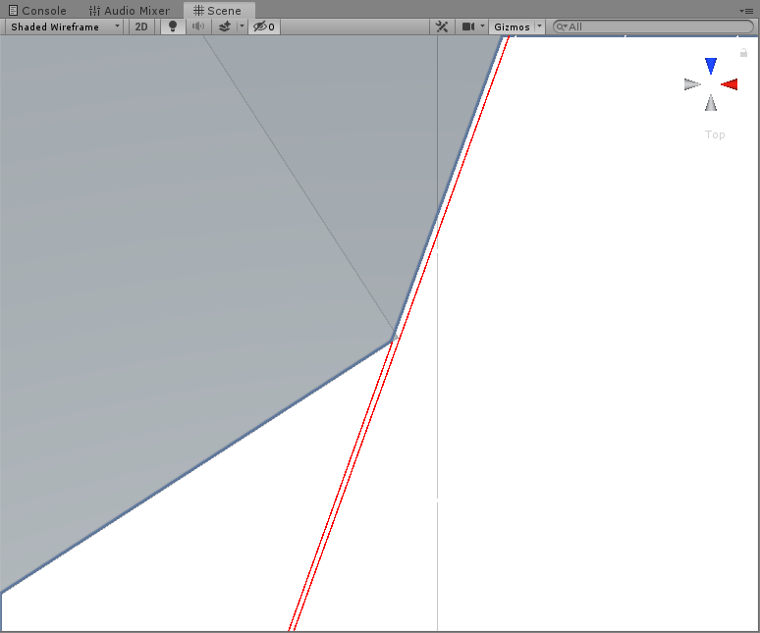Toggle 2D view mode
The width and height of the screenshot is (760, 633).
coord(141,26)
